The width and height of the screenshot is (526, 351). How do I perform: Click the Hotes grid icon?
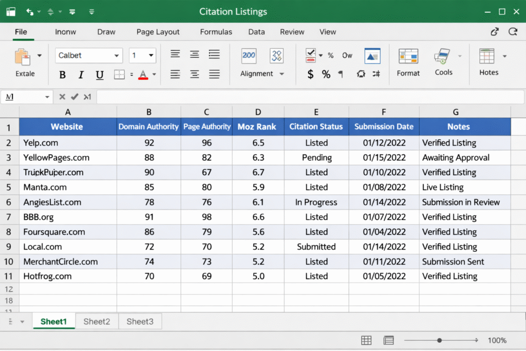click(486, 56)
